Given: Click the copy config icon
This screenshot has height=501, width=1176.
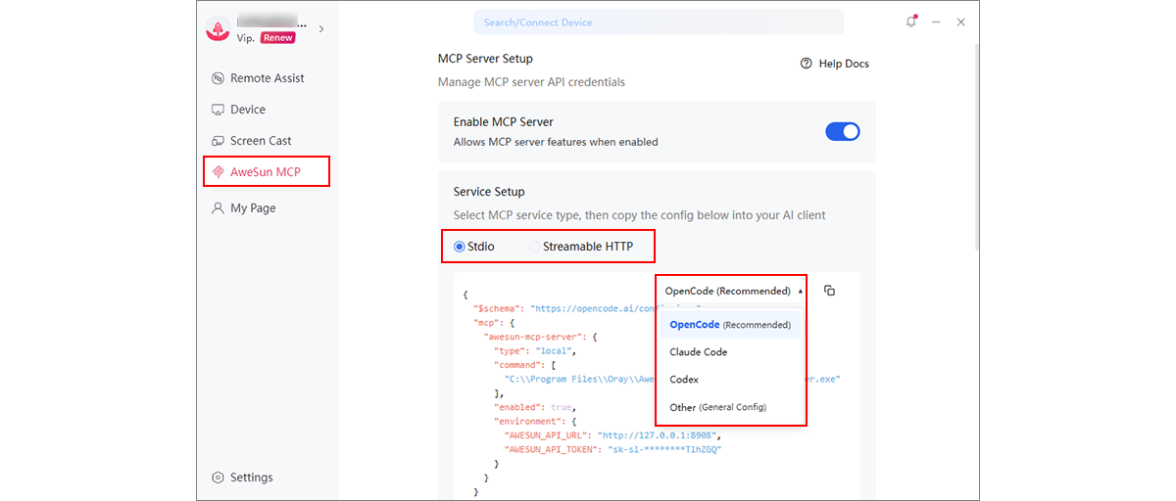Looking at the screenshot, I should [829, 291].
